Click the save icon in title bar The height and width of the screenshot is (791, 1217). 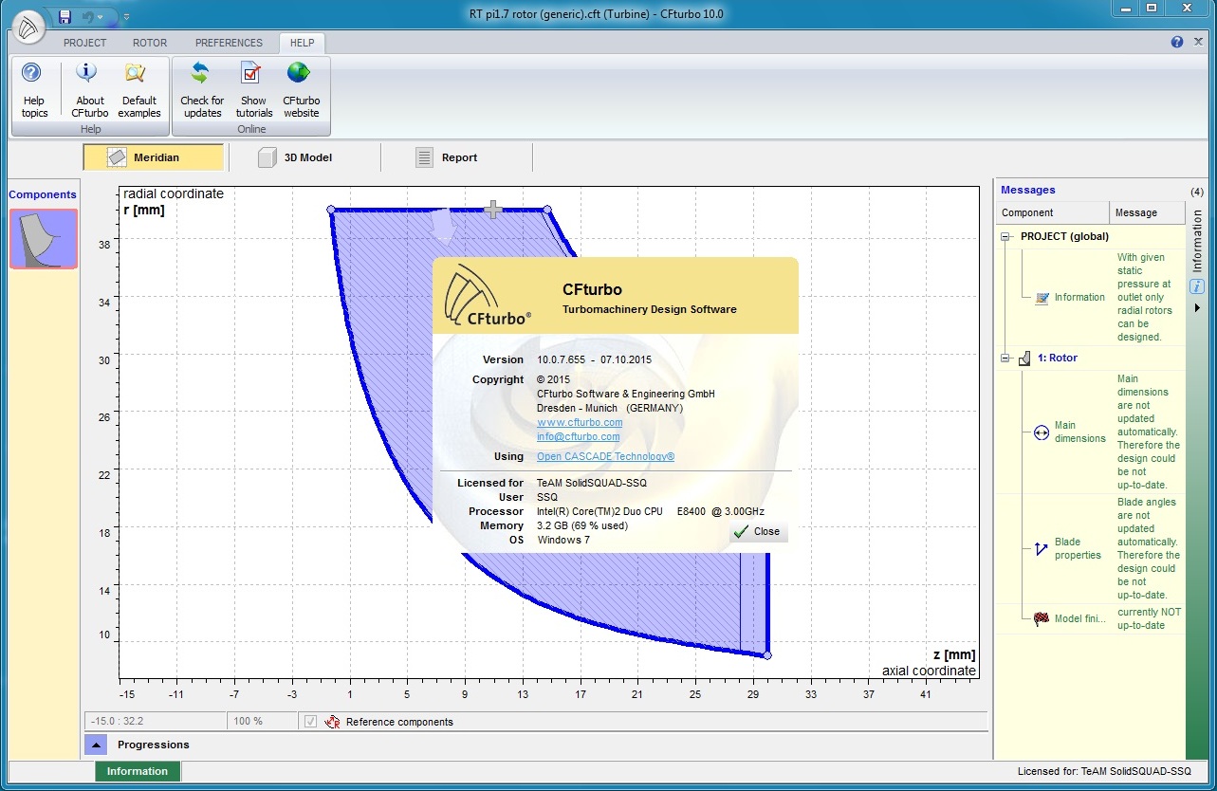[65, 16]
